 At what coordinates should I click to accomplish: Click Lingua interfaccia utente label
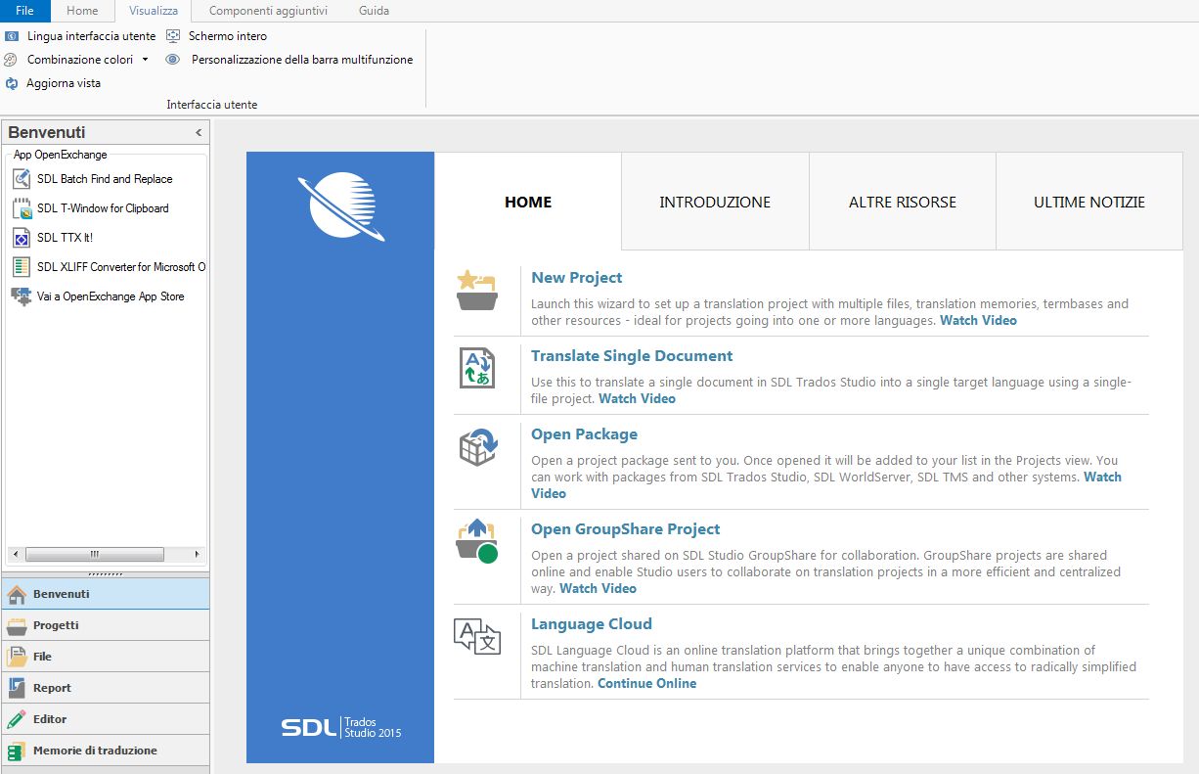click(x=91, y=36)
